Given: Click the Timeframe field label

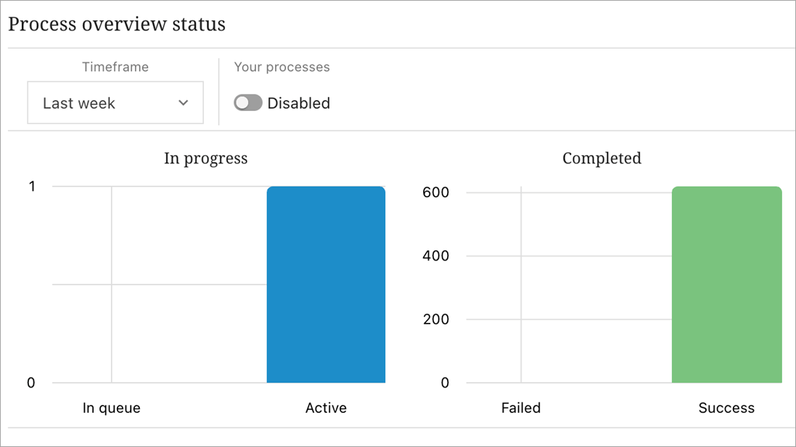Looking at the screenshot, I should point(115,67).
